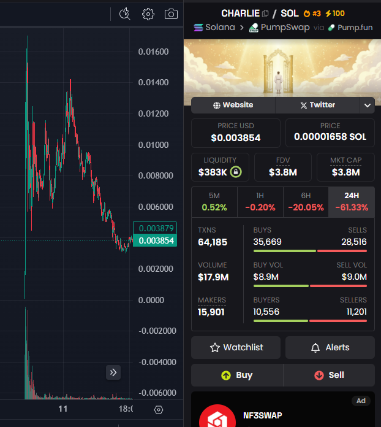381x427 pixels.
Task: Click the globe icon on Website
Action: point(217,106)
